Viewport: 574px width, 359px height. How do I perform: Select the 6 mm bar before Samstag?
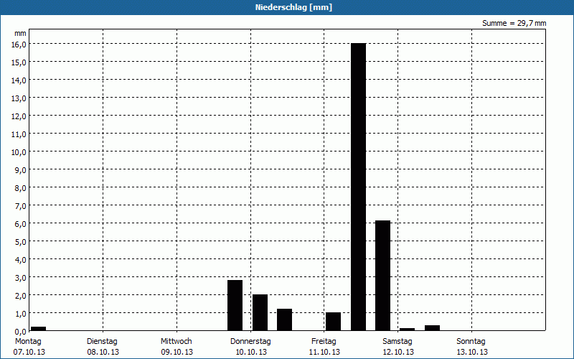(x=383, y=276)
